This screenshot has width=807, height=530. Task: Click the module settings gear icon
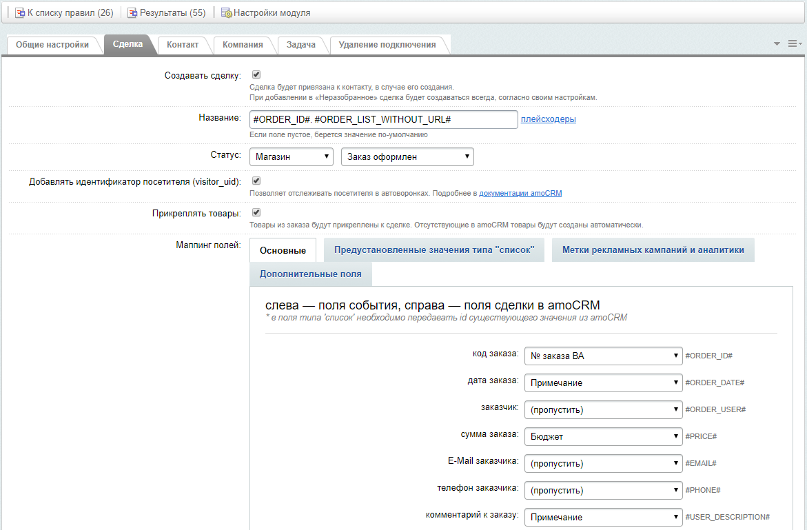pyautogui.click(x=225, y=12)
